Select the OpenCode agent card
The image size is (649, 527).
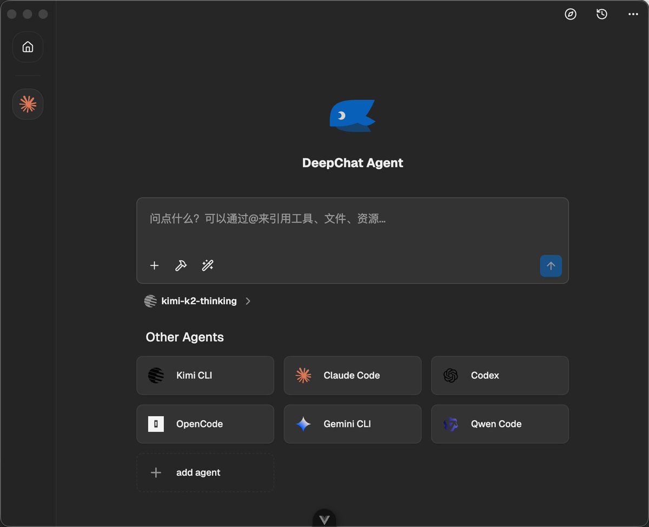(x=205, y=424)
